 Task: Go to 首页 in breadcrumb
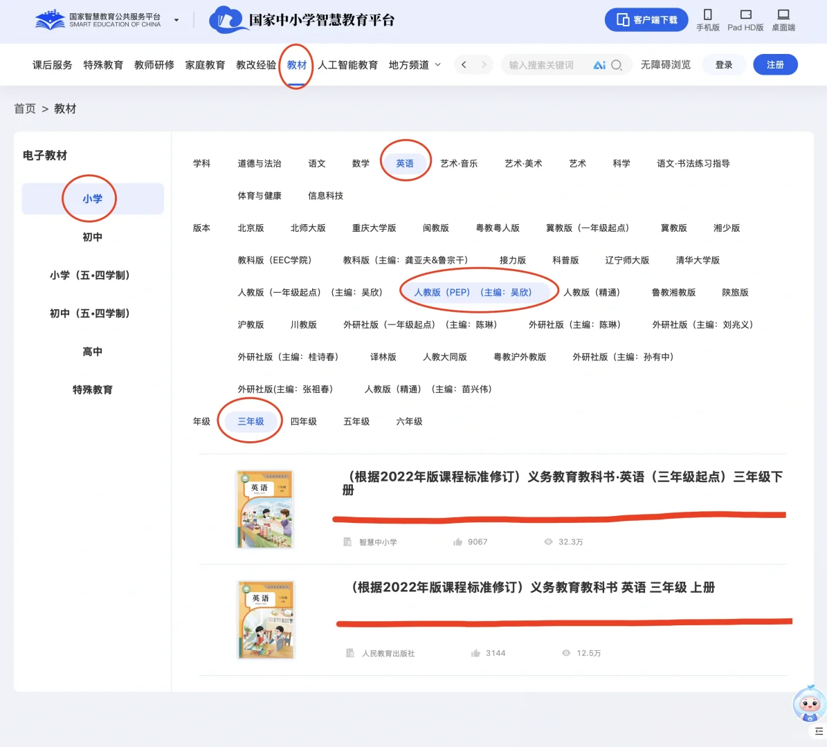tap(25, 109)
